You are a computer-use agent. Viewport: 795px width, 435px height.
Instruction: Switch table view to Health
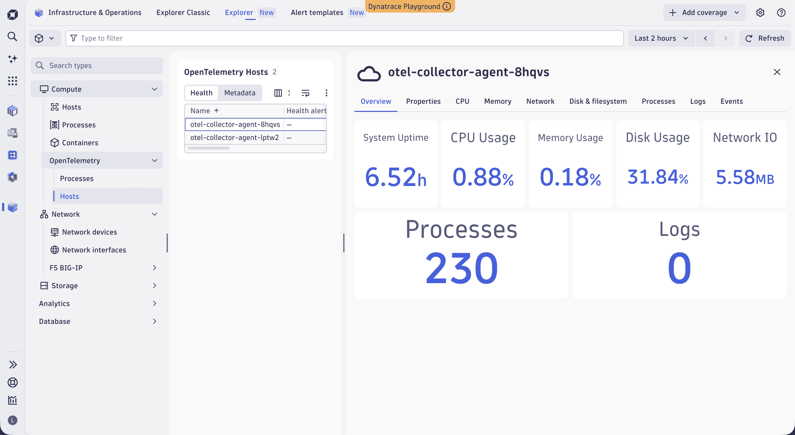click(201, 93)
